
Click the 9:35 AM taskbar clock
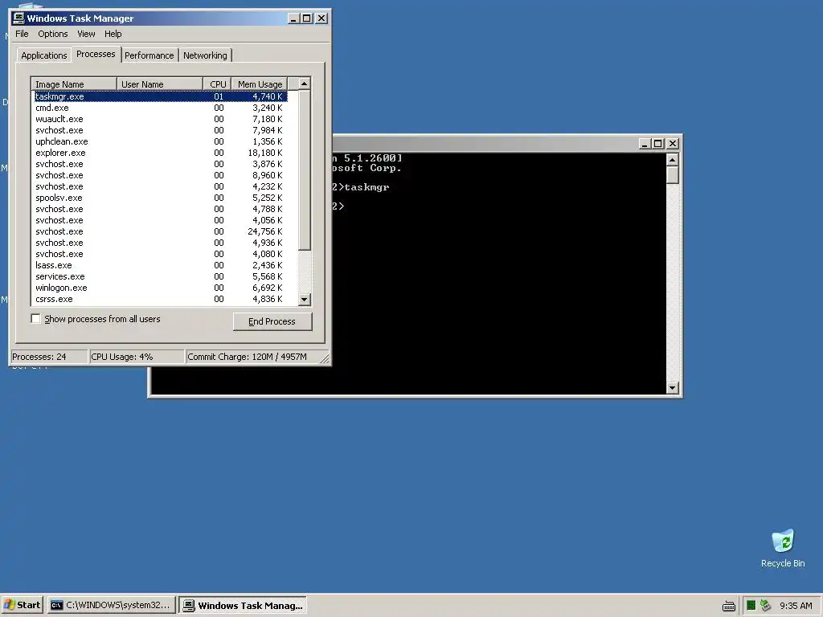pos(796,606)
